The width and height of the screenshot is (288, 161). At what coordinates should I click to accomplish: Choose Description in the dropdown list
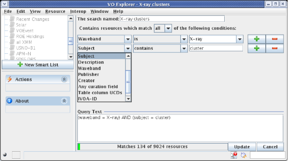tap(101, 62)
